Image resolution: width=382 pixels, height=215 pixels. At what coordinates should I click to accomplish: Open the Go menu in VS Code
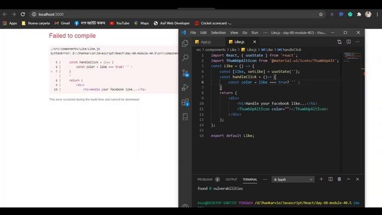tap(245, 33)
